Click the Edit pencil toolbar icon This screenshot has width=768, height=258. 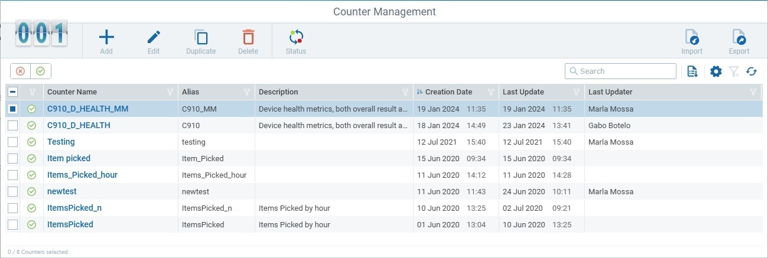click(154, 37)
